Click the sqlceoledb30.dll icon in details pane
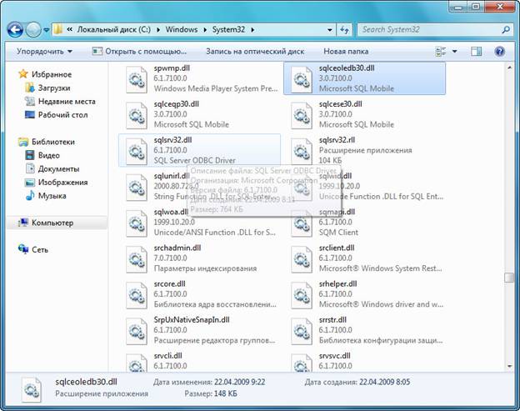Screen dimensions: 520x411 (x=32, y=390)
